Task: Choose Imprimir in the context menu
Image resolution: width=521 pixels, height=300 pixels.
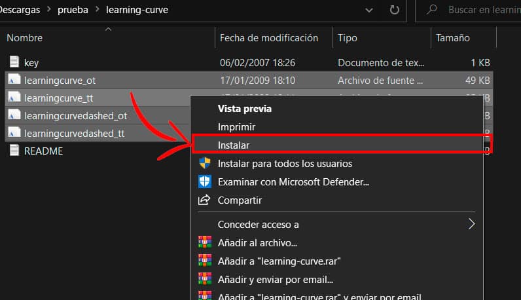Action: point(236,126)
